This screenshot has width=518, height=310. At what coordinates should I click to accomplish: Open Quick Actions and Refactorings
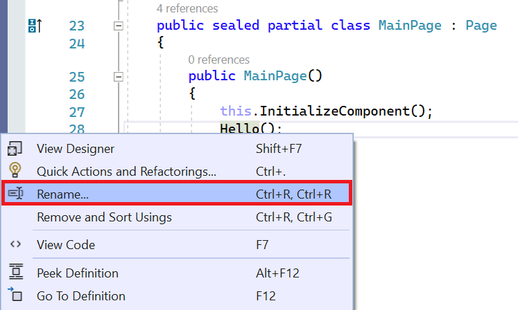pos(177,172)
